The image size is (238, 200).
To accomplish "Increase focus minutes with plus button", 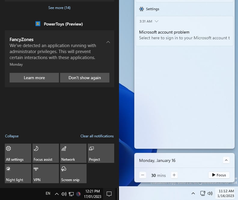I will [x=174, y=175].
